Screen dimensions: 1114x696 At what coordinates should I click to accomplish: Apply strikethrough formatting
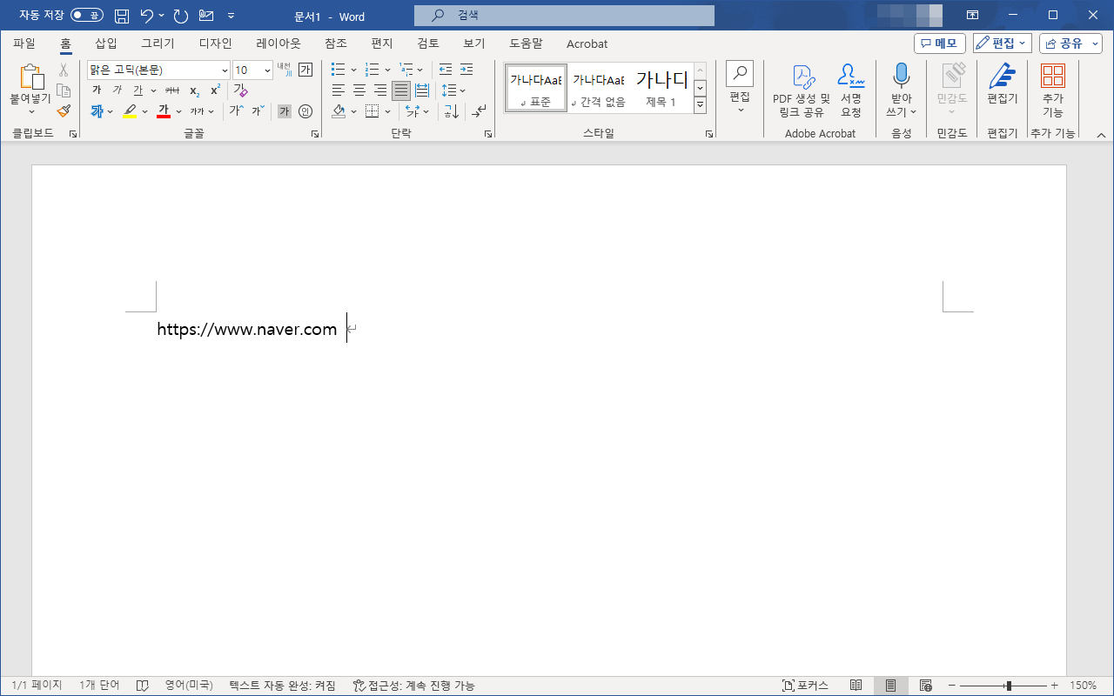pos(171,90)
